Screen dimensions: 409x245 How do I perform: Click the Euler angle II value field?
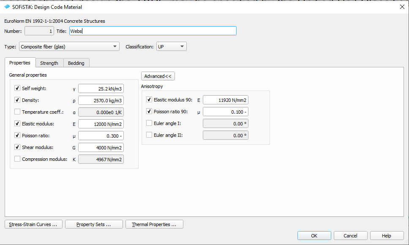[x=226, y=136]
